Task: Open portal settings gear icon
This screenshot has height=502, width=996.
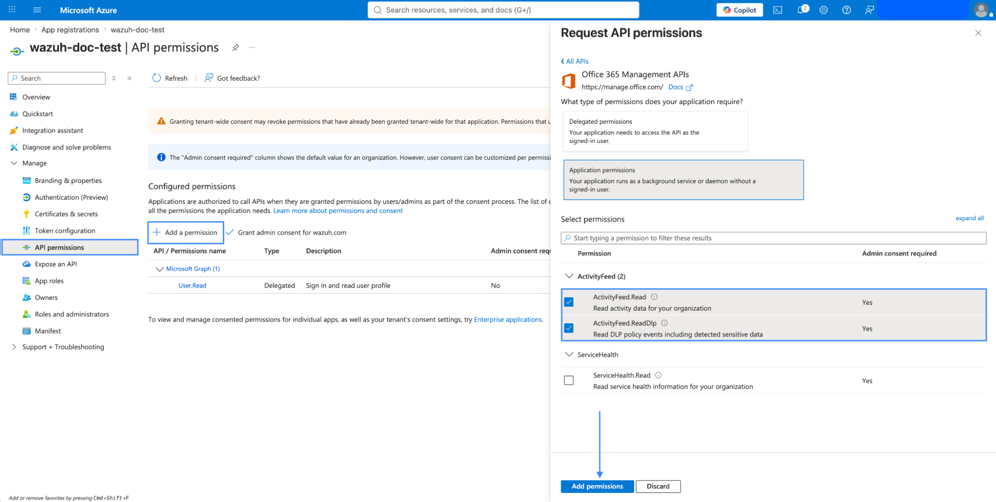Action: click(824, 10)
